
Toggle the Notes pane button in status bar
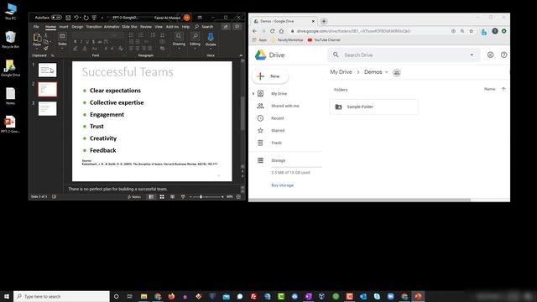tap(134, 197)
